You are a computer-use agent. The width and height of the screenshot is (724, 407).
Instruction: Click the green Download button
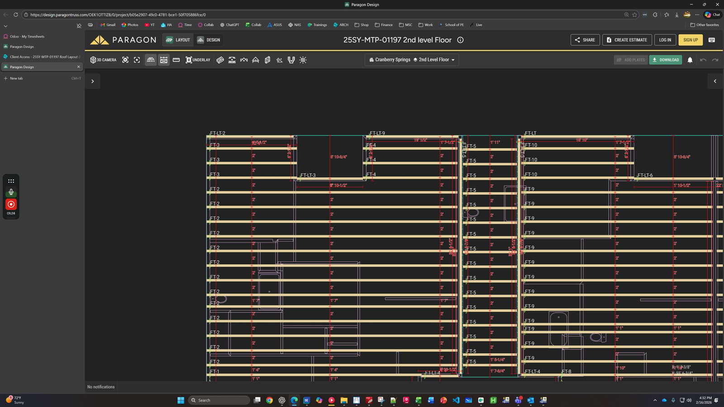(666, 60)
